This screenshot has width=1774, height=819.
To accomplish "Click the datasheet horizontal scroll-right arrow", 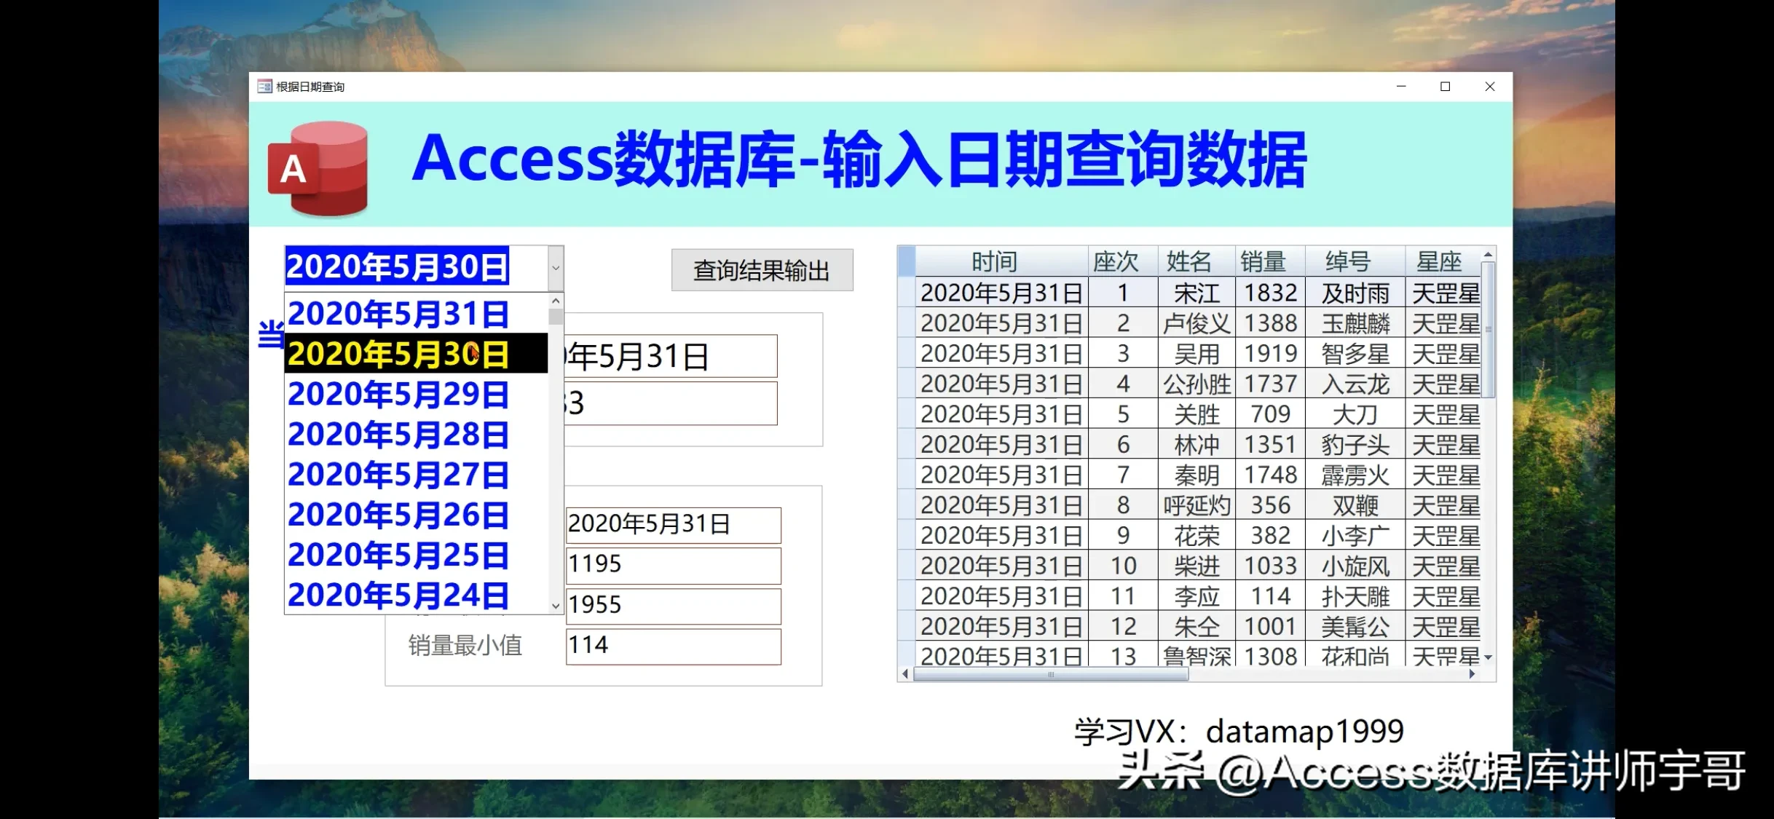I will point(1473,674).
